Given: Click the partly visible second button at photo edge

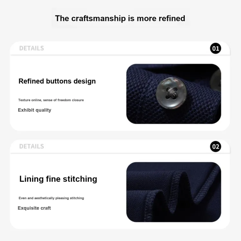Looking at the screenshot, I should point(216,81).
